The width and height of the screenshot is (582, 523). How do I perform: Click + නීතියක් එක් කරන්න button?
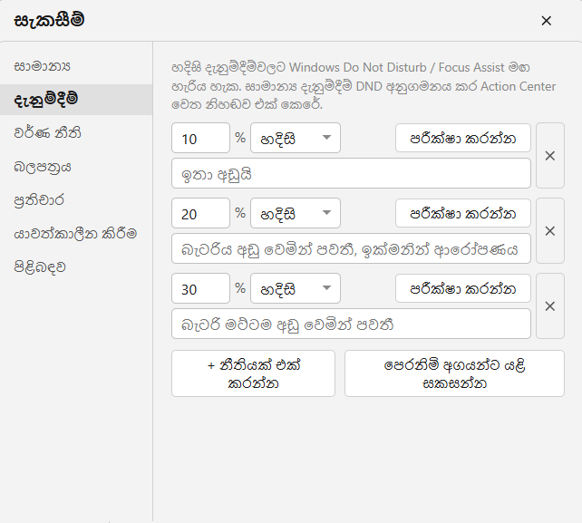[x=253, y=373]
